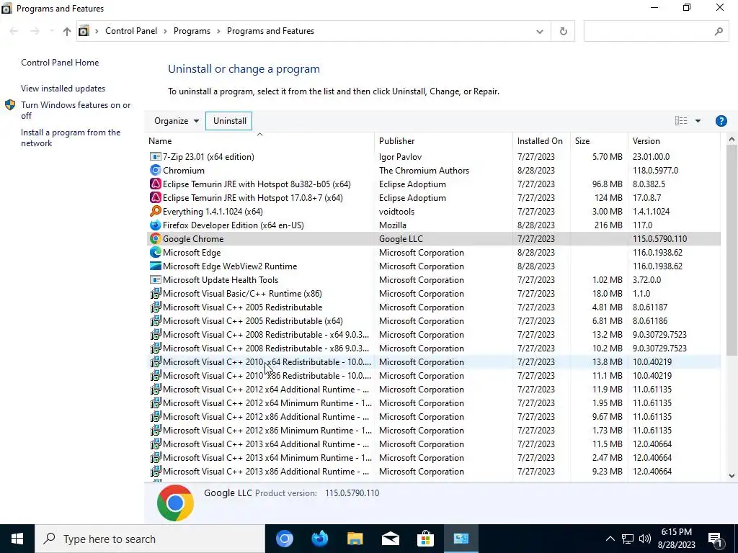Click the voidtools publisher cell
Viewport: 738px width, 553px height.
tap(396, 211)
